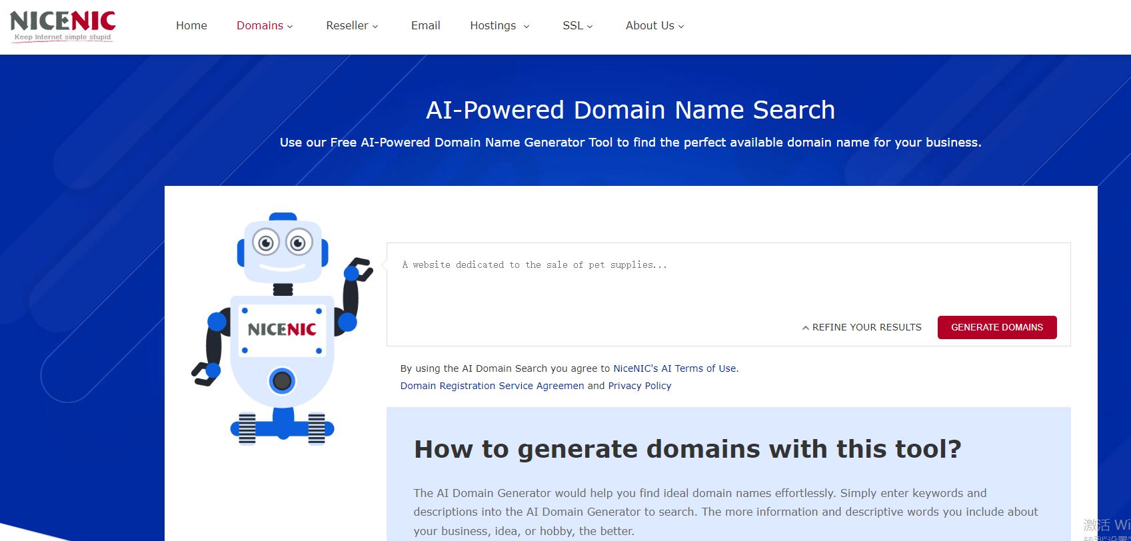Screen dimensions: 1131x541
Task: Click the robot mascot's head
Action: coord(283,248)
